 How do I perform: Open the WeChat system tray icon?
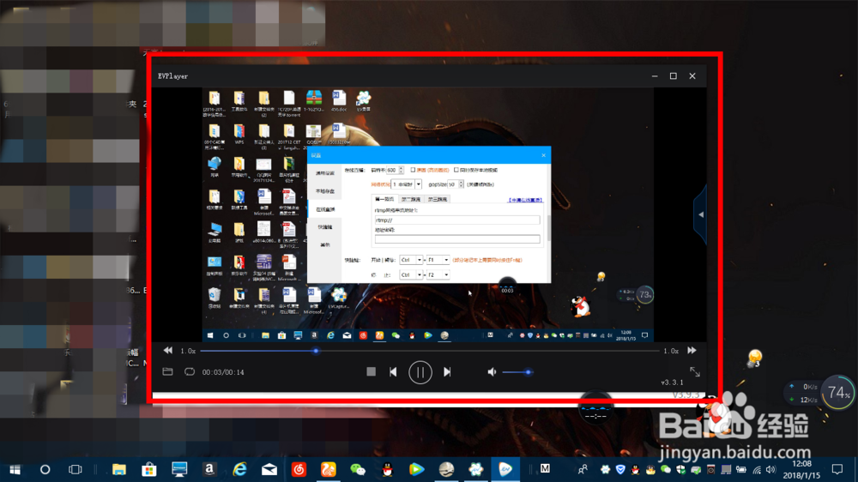tap(666, 469)
